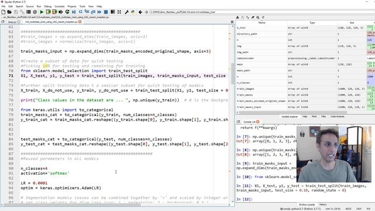Run cell and advance to next

pyautogui.click(x=54, y=12)
